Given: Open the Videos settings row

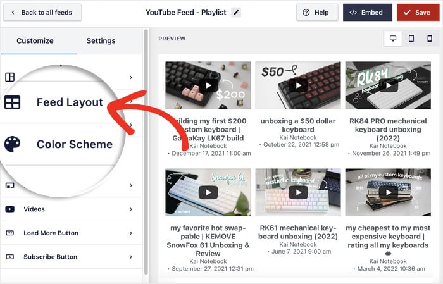Looking at the screenshot, I should [x=71, y=209].
